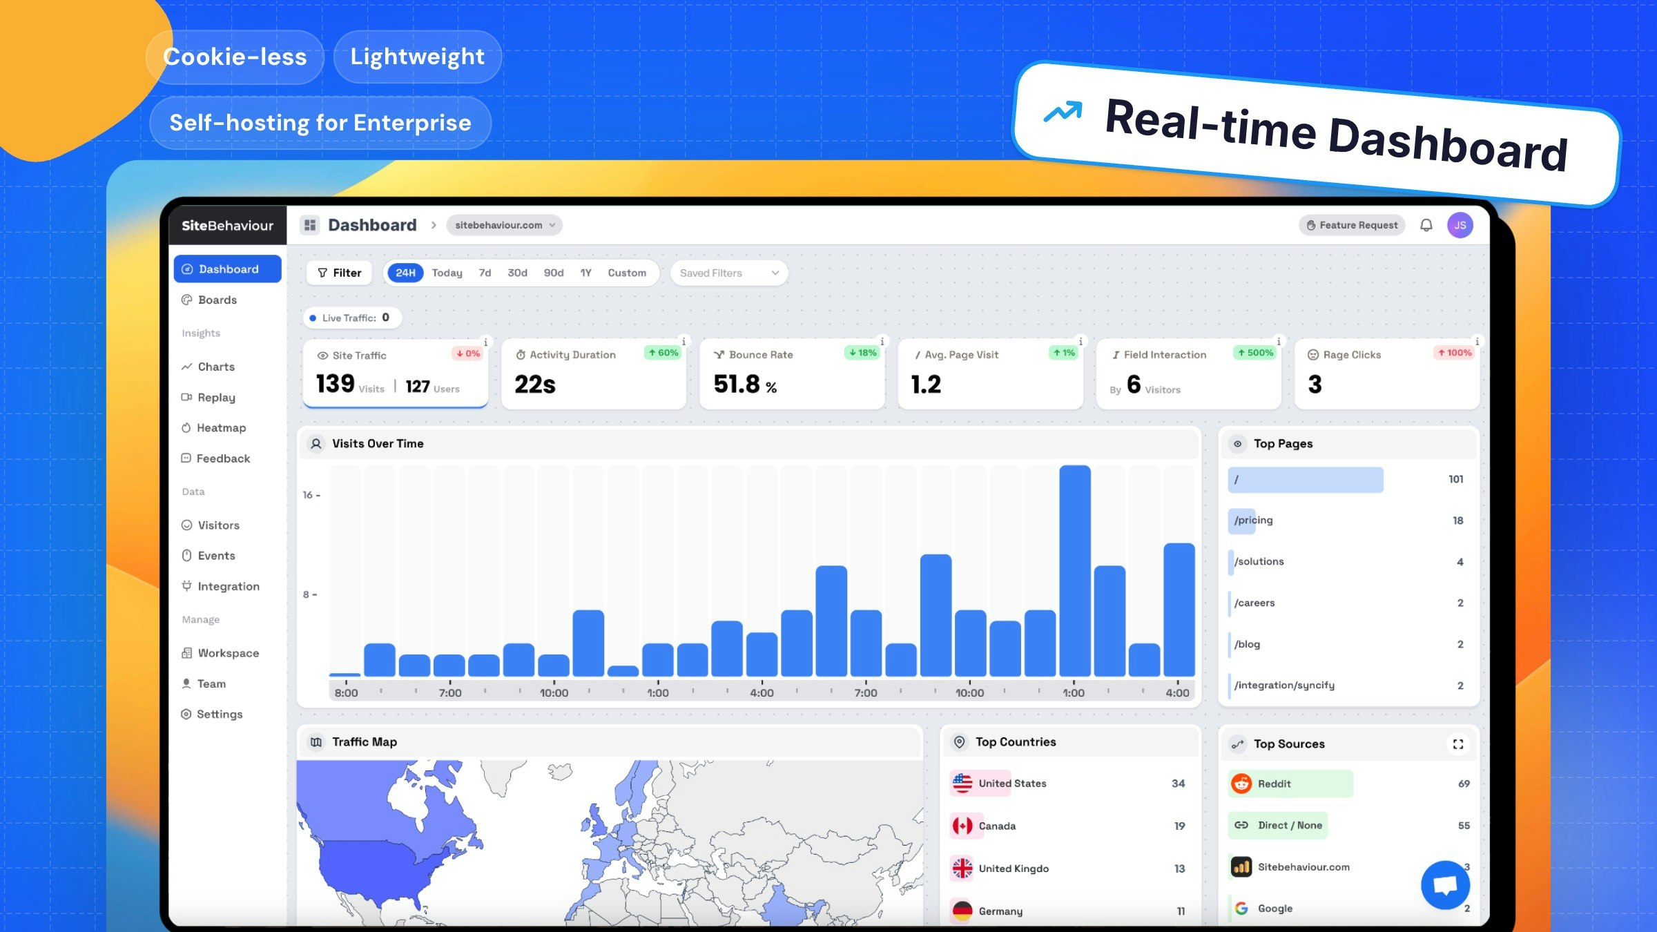Viewport: 1657px width, 932px height.
Task: Click the tallest bar in Visits chart
Action: [x=1075, y=570]
